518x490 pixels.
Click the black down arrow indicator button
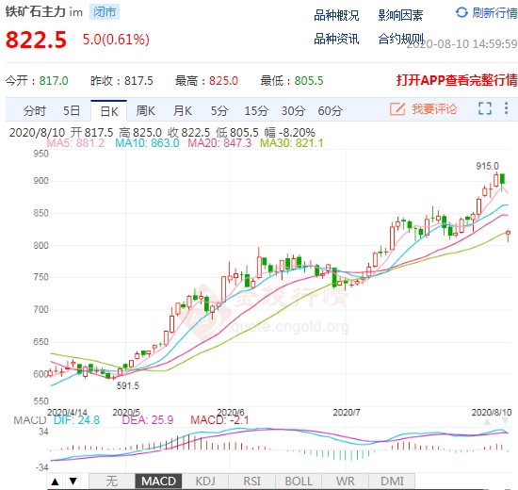pyautogui.click(x=73, y=482)
